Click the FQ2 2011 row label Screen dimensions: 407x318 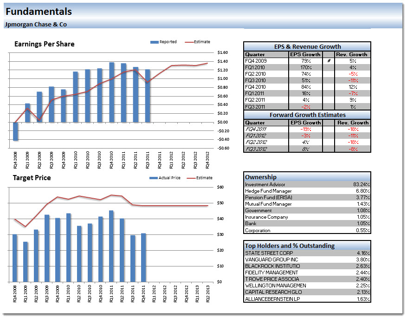255,100
